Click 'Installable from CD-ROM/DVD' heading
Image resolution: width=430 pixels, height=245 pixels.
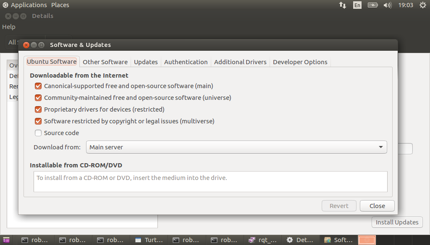click(76, 165)
